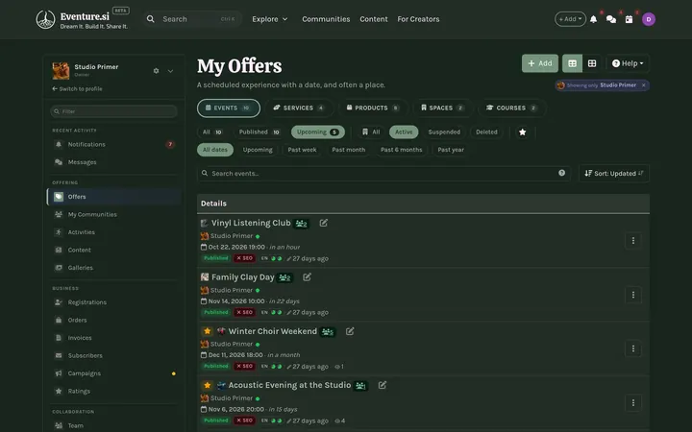Switch to the grid view

592,63
